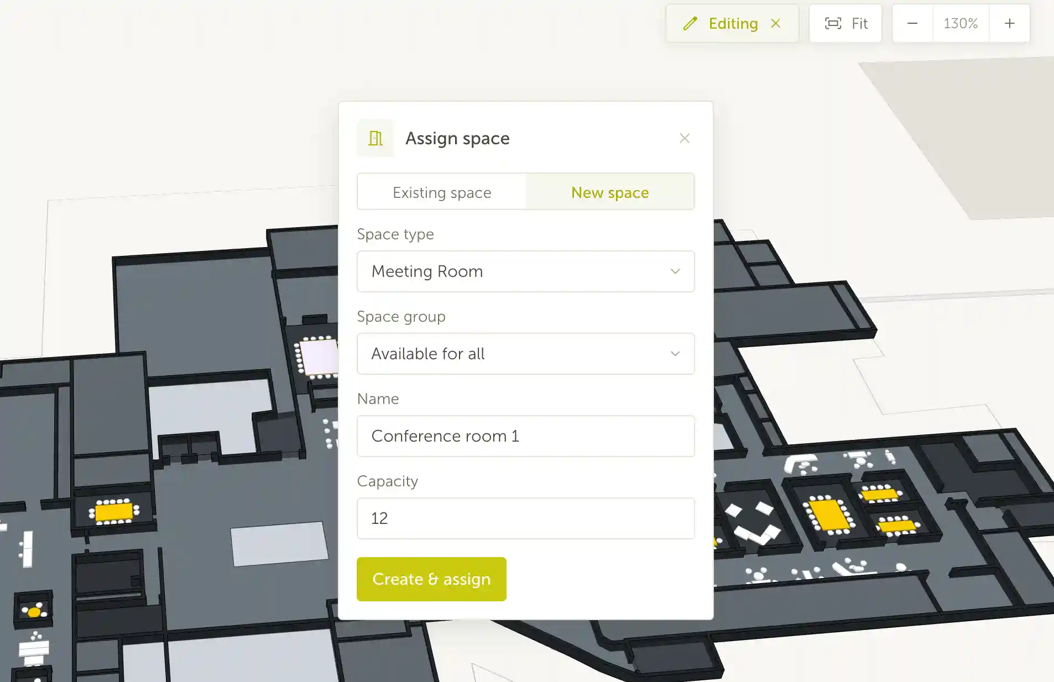
Task: Click the Capacity label
Action: (x=387, y=481)
